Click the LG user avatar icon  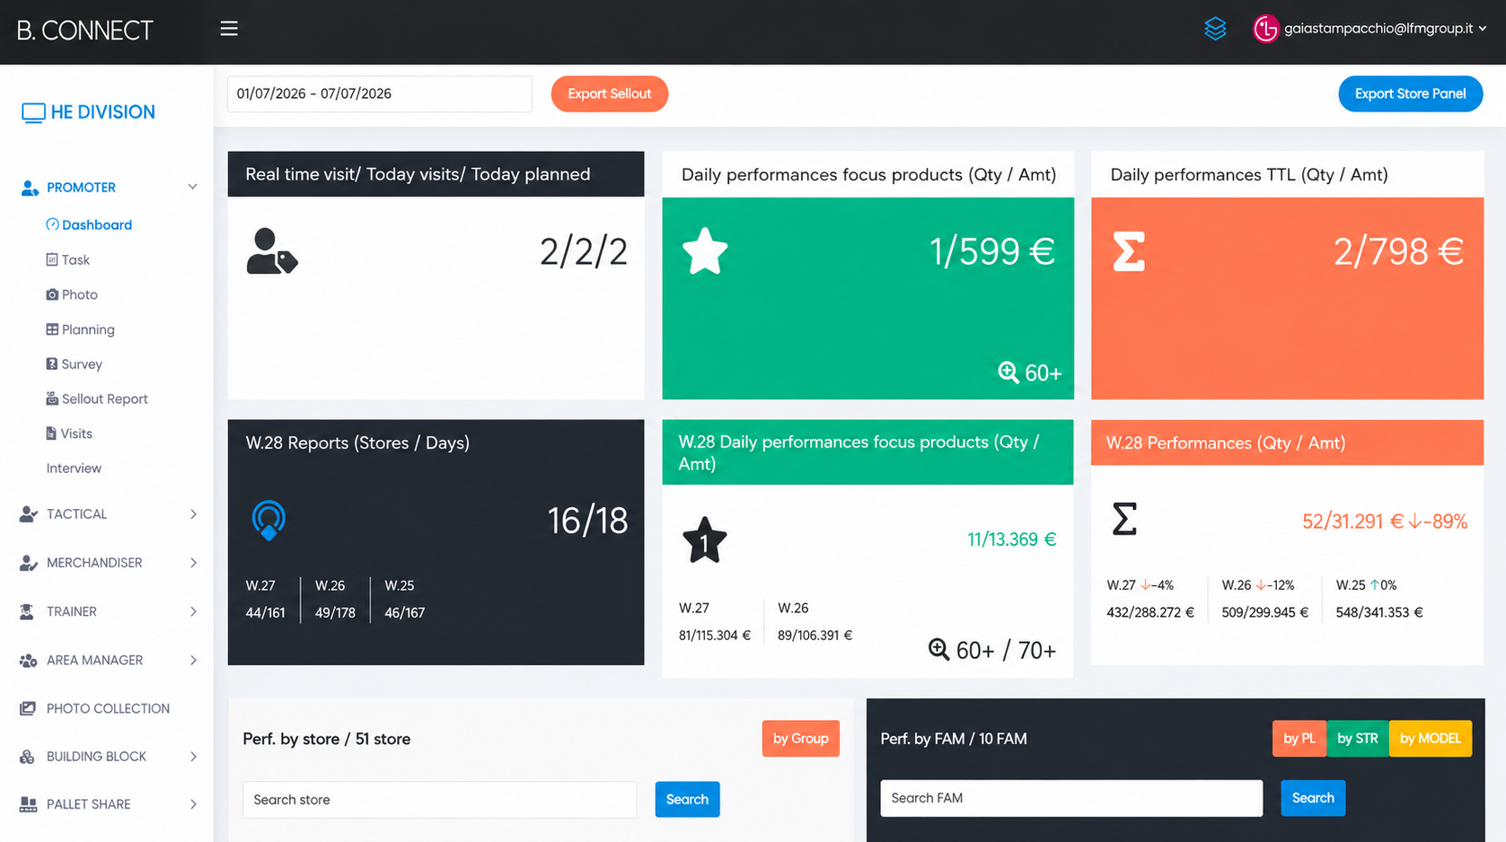coord(1265,29)
